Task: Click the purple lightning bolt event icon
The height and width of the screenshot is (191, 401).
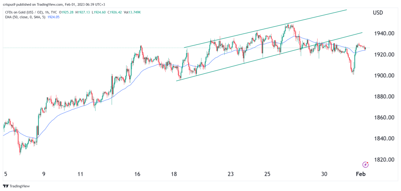Action: coord(366,165)
